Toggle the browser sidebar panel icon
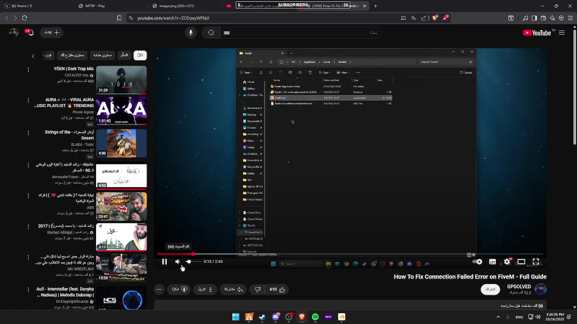577x324 pixels. click(x=534, y=18)
